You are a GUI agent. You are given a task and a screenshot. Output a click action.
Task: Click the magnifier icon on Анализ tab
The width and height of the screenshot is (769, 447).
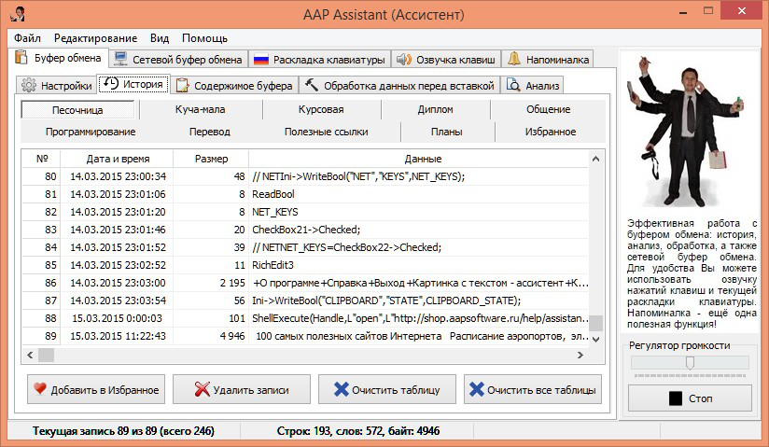coord(512,86)
